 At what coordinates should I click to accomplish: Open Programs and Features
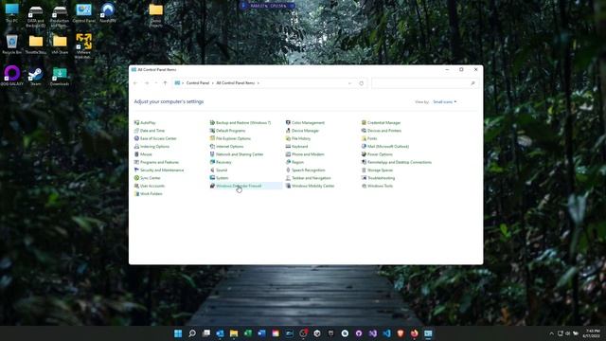(x=156, y=162)
